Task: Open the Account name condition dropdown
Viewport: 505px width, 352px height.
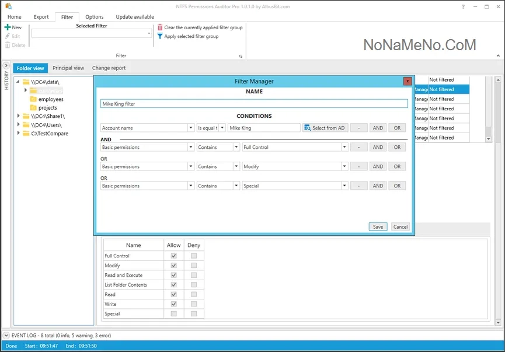Action: 190,128
